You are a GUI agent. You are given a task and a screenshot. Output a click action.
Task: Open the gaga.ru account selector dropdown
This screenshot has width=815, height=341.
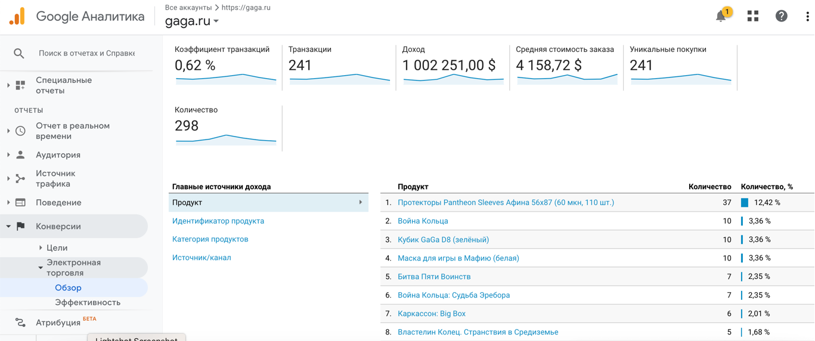click(x=192, y=21)
